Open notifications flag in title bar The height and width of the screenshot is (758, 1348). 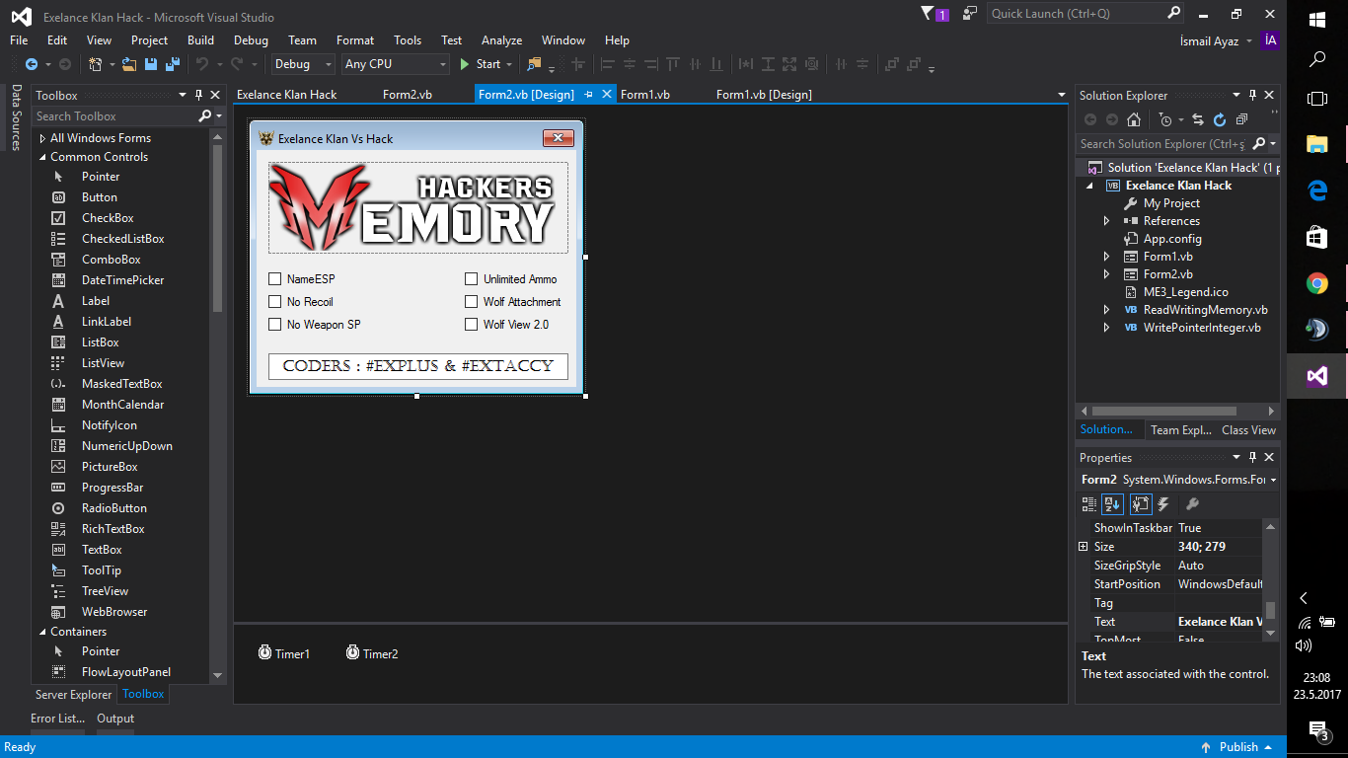[934, 14]
